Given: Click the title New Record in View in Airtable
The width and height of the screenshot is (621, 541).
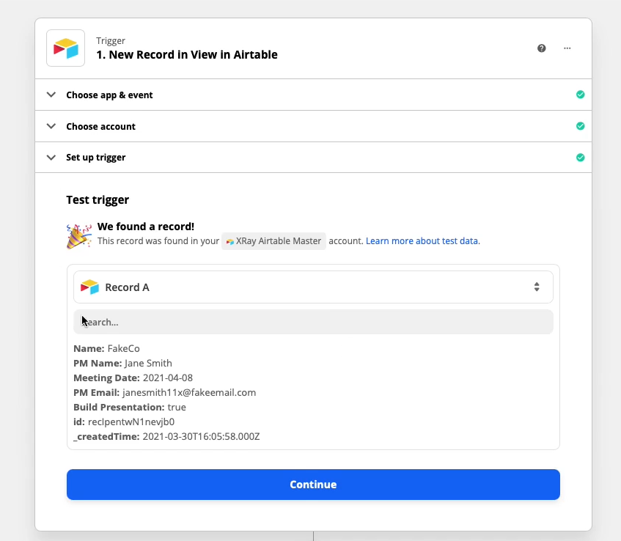Looking at the screenshot, I should [187, 55].
